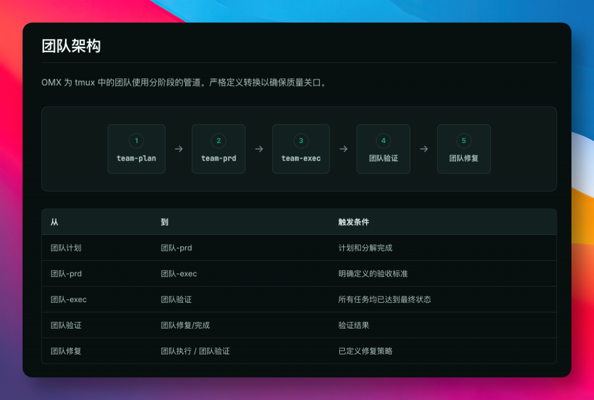Click the 团队架构 page title
Image resolution: width=594 pixels, height=400 pixels.
[x=71, y=46]
